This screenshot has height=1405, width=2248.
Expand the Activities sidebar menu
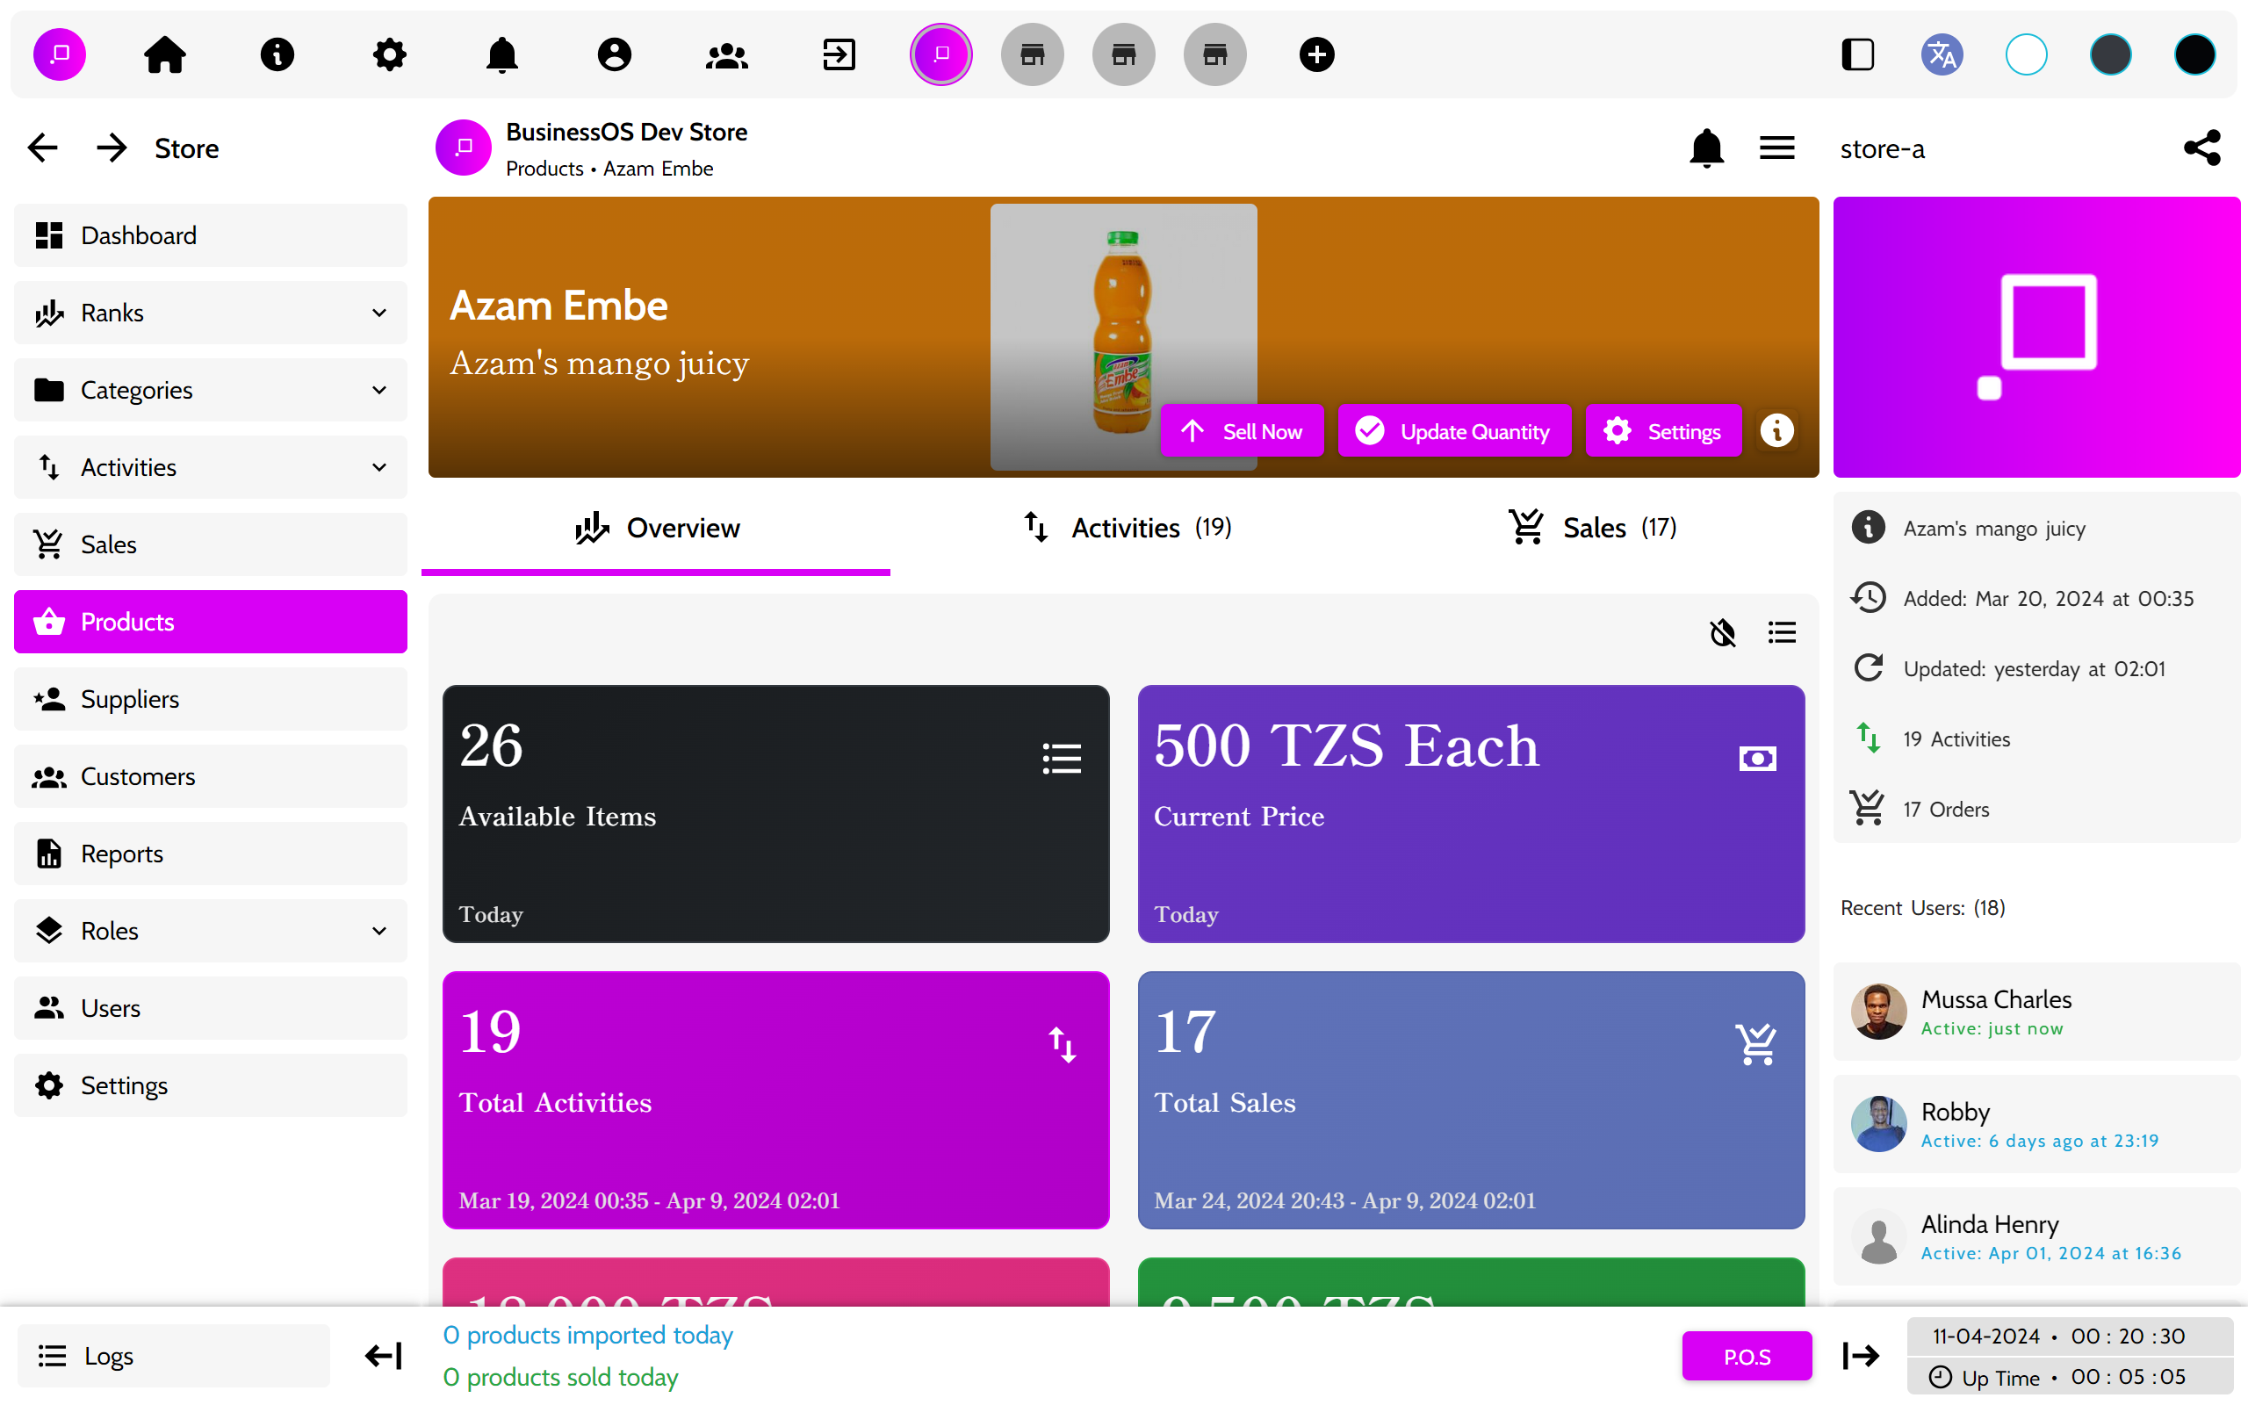coord(211,467)
